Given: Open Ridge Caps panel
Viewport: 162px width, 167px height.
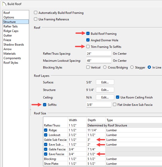Looking at the screenshot, I should click(x=16, y=31).
